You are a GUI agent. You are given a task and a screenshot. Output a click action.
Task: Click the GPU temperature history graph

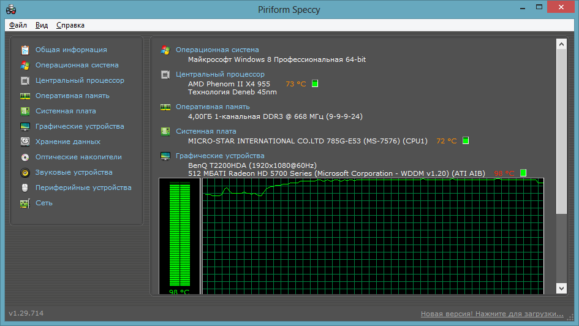(373, 237)
